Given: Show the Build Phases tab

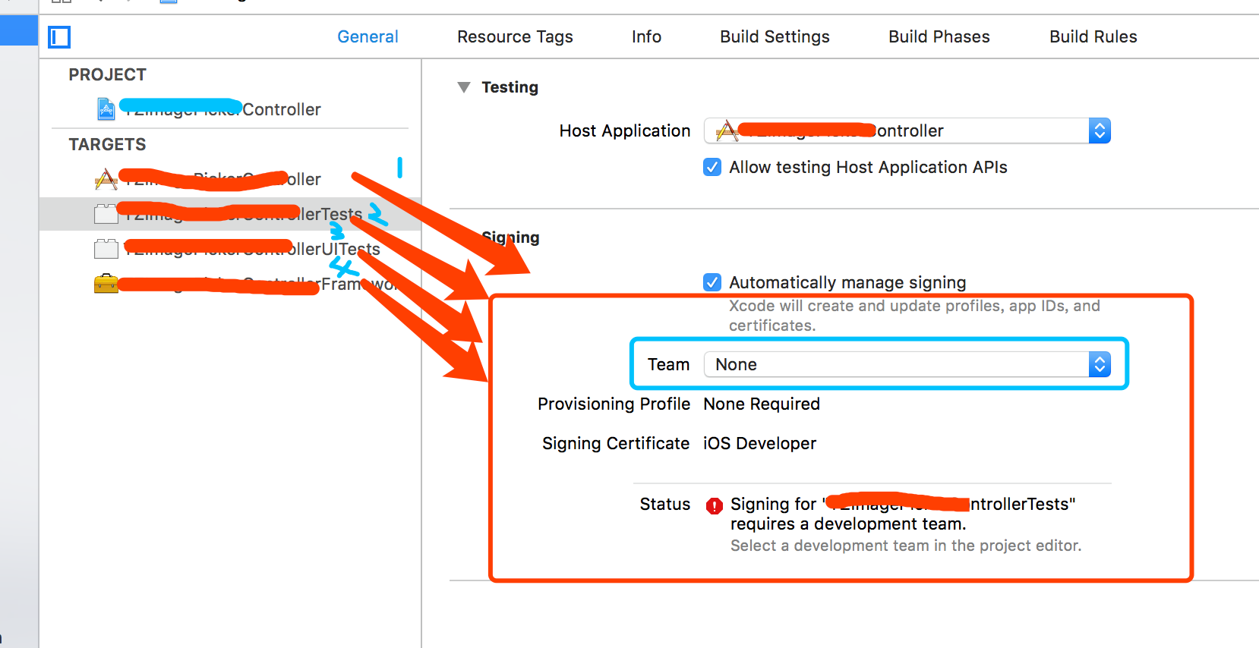Looking at the screenshot, I should point(939,36).
